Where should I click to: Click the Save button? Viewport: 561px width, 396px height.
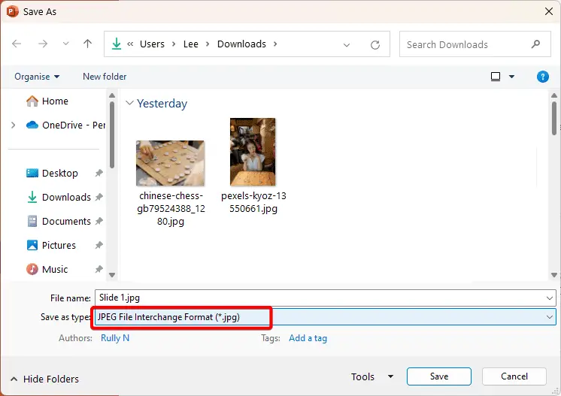click(439, 376)
